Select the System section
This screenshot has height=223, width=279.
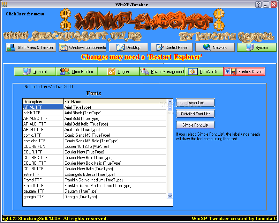coord(257,48)
